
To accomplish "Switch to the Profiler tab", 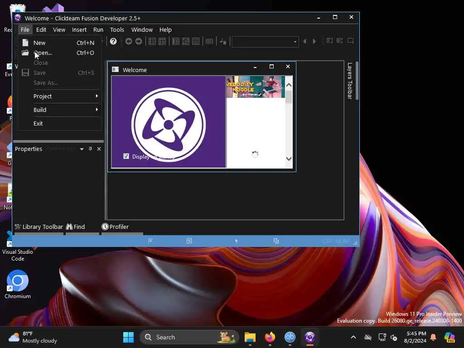I will (x=122, y=227).
